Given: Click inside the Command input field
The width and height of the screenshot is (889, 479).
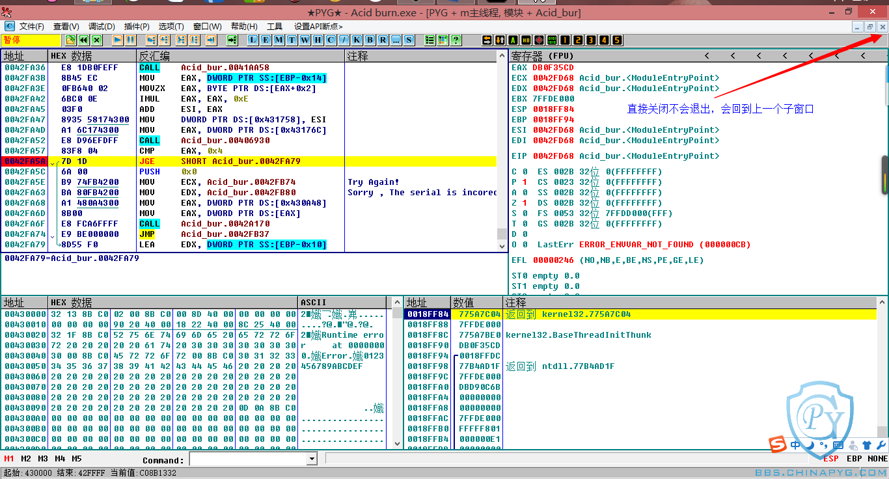Looking at the screenshot, I should [x=248, y=459].
